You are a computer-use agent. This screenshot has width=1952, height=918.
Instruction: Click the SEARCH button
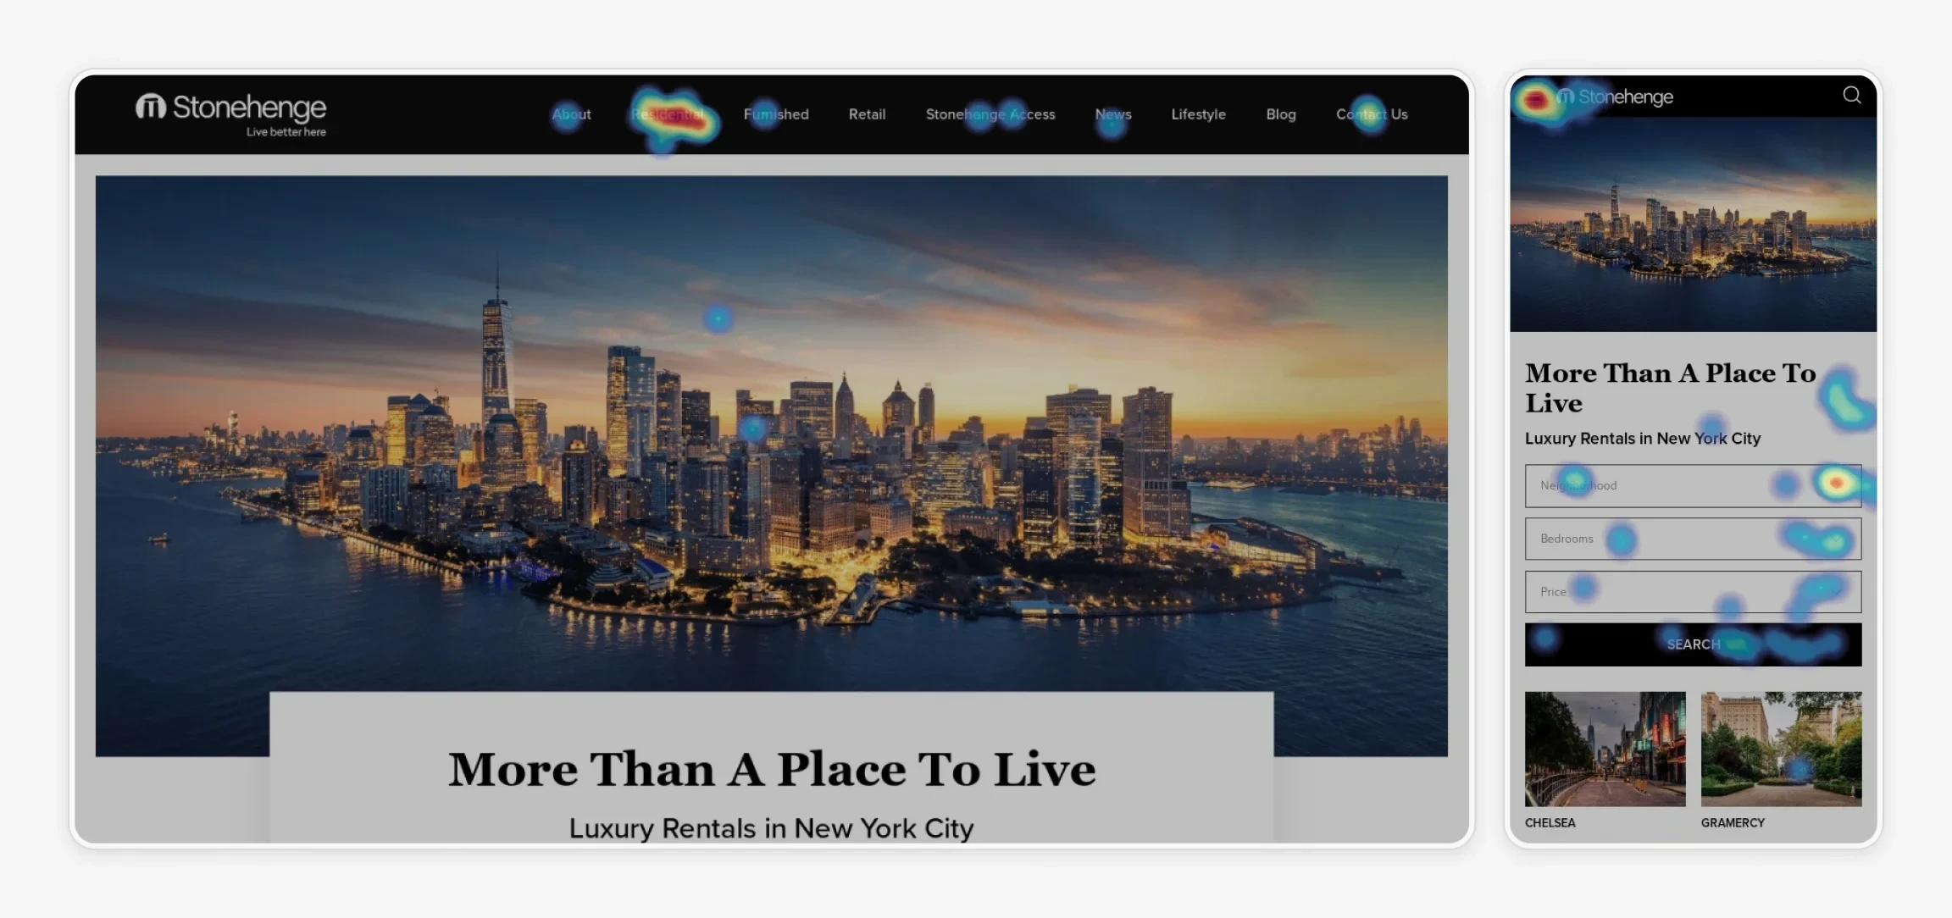(x=1693, y=643)
